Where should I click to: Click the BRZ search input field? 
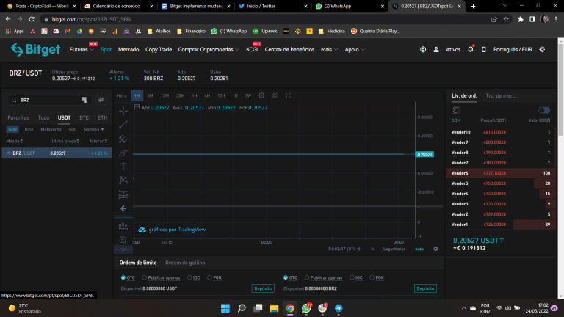[50, 100]
